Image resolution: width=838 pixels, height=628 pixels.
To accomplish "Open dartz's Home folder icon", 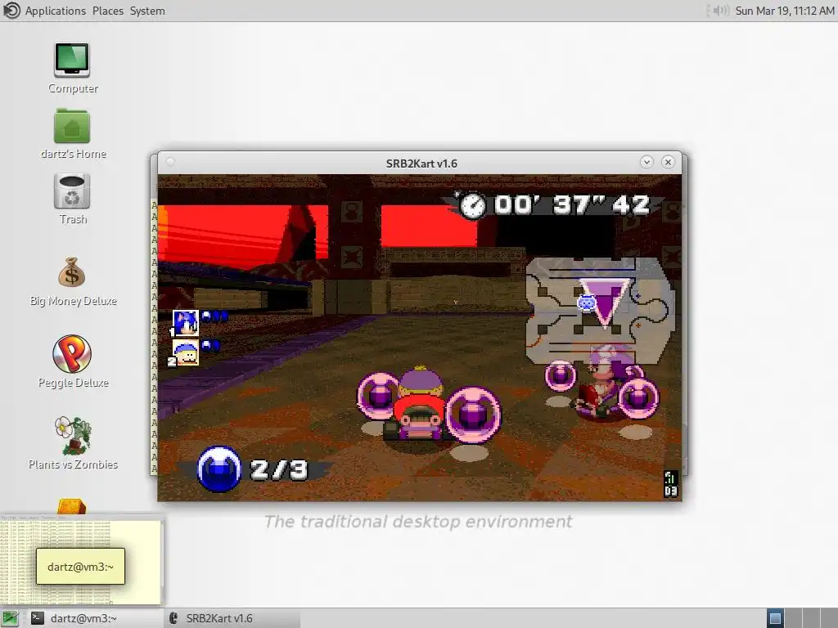I will pos(72,126).
